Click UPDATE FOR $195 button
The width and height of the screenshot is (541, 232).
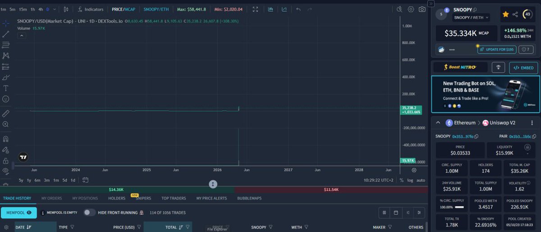(496, 49)
